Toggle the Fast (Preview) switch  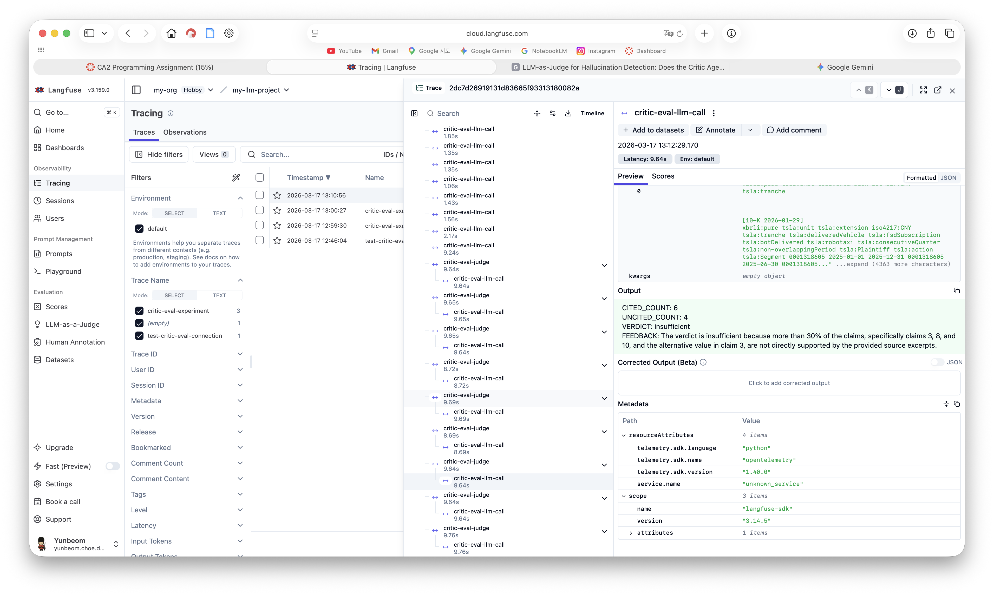112,466
